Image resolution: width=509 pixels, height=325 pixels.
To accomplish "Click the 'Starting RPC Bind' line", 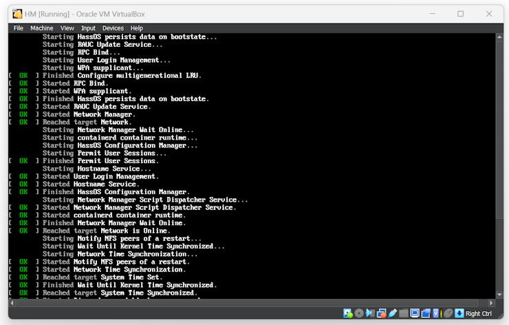I will (x=81, y=52).
